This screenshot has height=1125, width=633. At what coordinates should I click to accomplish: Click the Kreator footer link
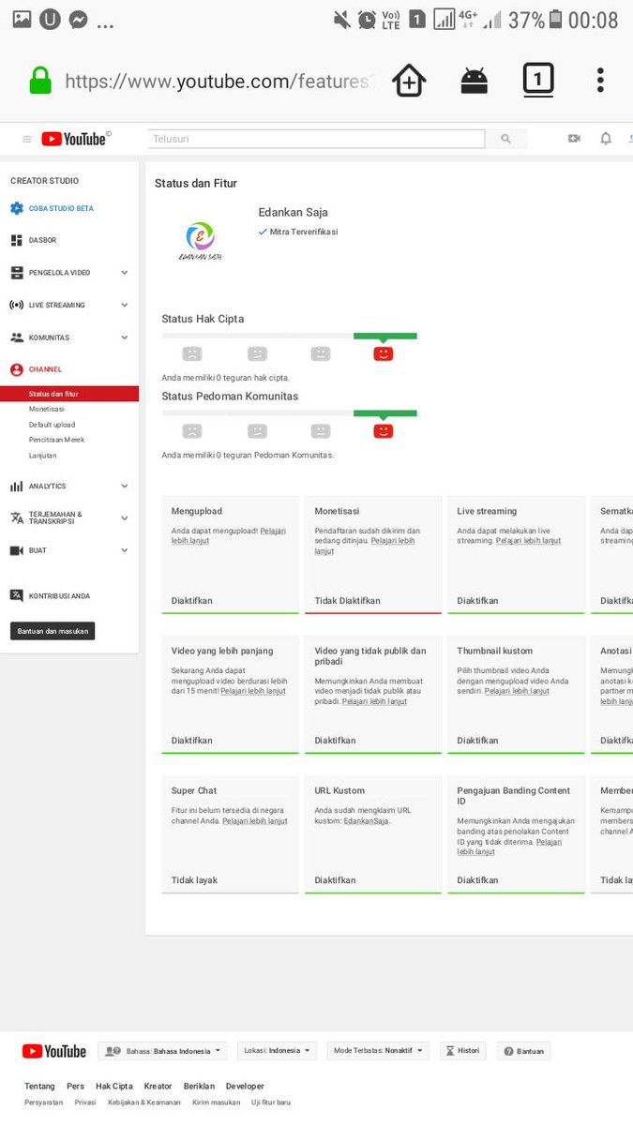click(x=158, y=1087)
